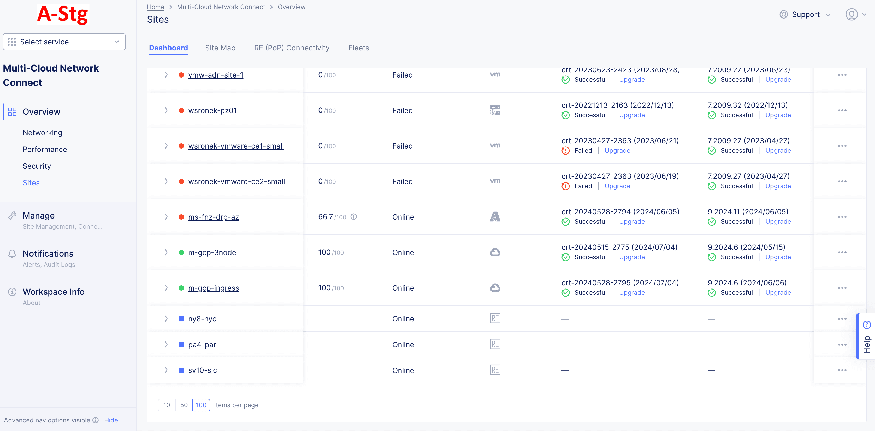Set 10 items per page
This screenshot has width=875, height=431.
pos(167,405)
